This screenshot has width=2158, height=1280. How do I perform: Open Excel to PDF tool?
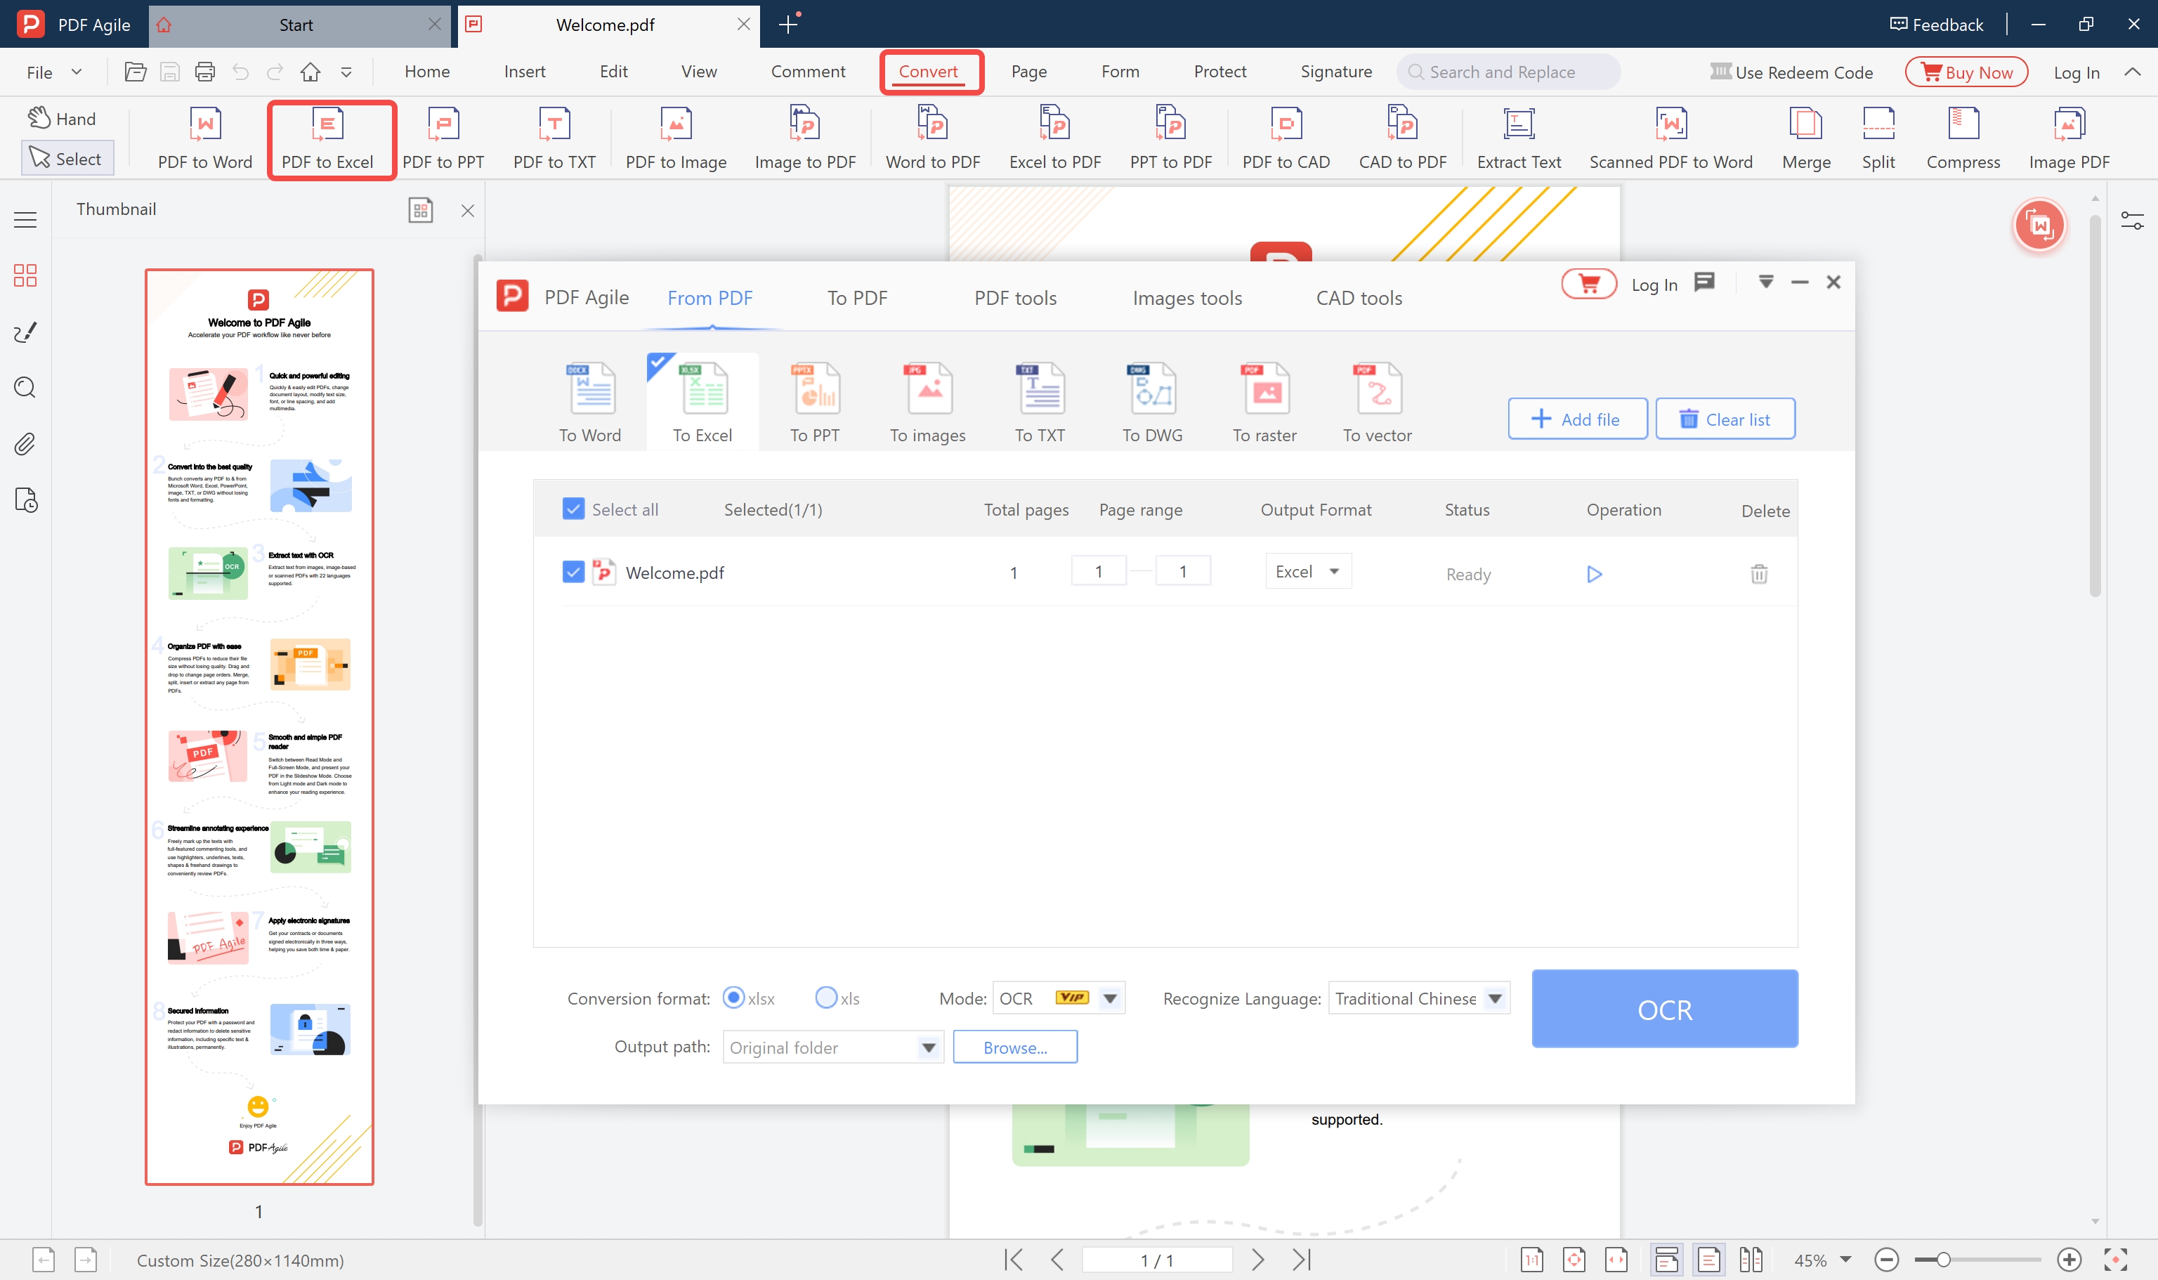coord(1055,138)
